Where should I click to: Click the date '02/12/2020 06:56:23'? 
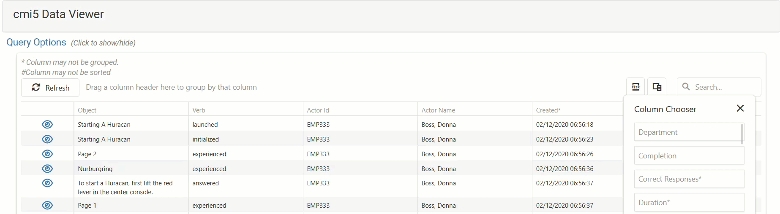pos(565,139)
